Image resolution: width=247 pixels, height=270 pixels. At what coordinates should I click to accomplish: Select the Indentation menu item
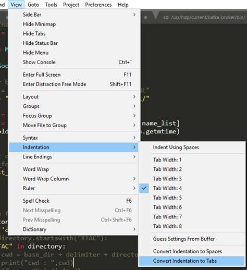point(74,148)
